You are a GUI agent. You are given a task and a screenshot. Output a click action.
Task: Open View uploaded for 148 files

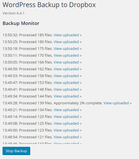click(x=68, y=90)
